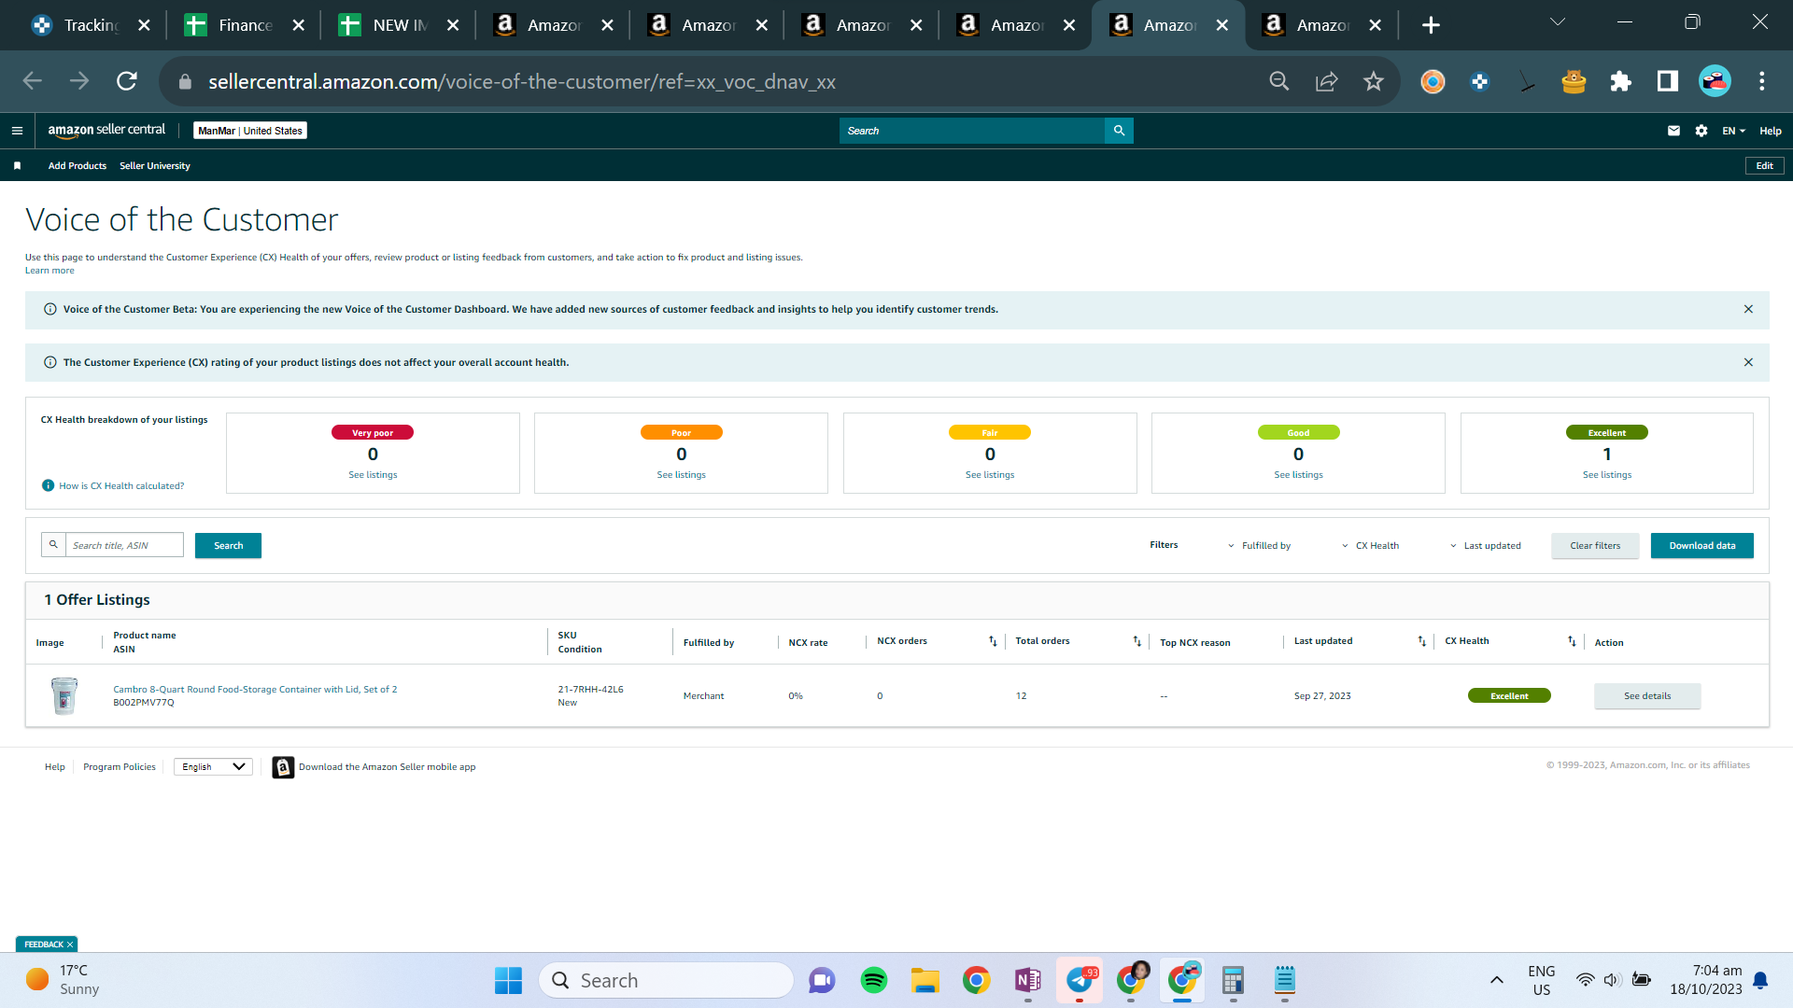Click the browser back arrow

pyautogui.click(x=33, y=81)
